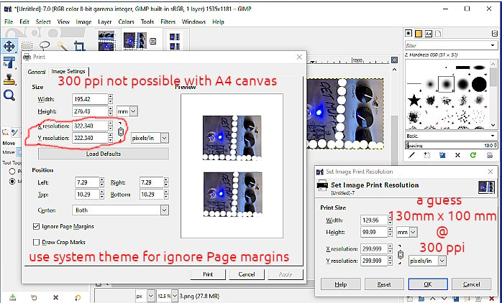Image resolution: width=502 pixels, height=303 pixels.
Task: Open the File menu
Action: (9, 22)
